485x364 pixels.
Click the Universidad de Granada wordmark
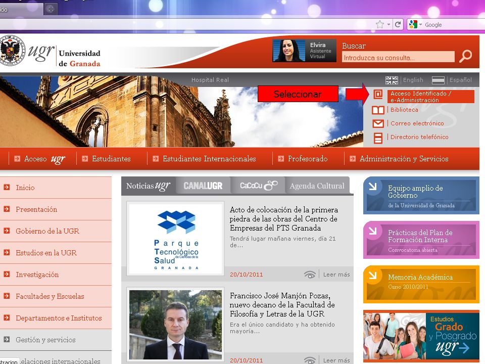(79, 58)
